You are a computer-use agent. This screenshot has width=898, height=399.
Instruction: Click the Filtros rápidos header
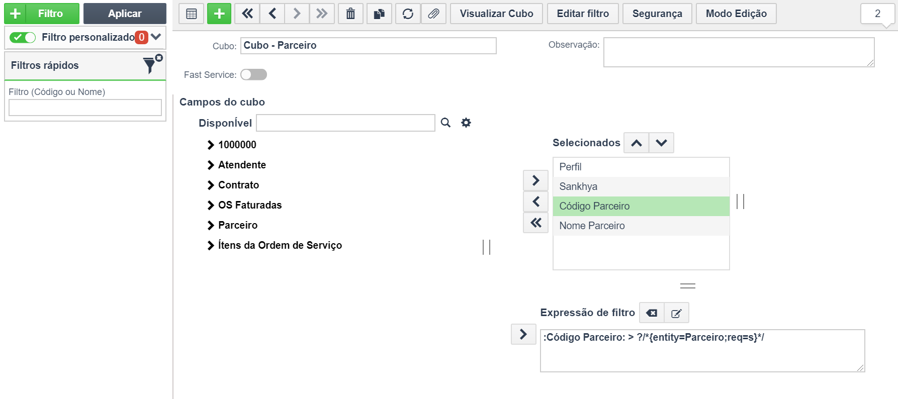[85, 65]
